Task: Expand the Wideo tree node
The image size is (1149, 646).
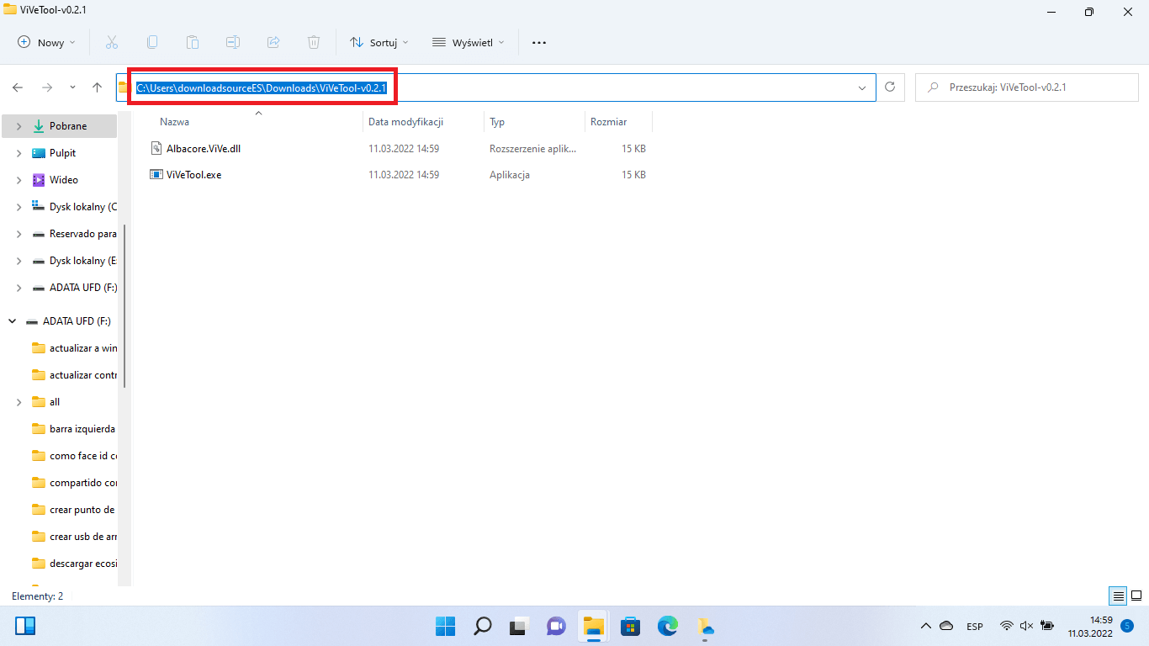Action: [x=19, y=180]
